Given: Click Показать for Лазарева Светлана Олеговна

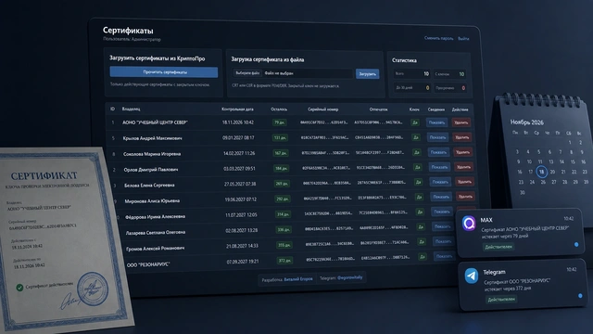Looking at the screenshot, I should coord(443,226).
